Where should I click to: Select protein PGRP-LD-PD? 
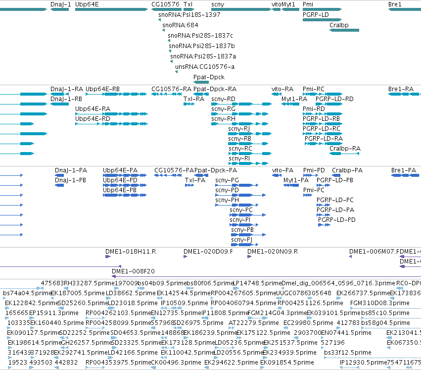tap(337, 220)
